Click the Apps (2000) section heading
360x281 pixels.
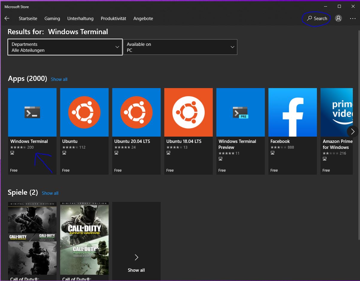point(28,78)
